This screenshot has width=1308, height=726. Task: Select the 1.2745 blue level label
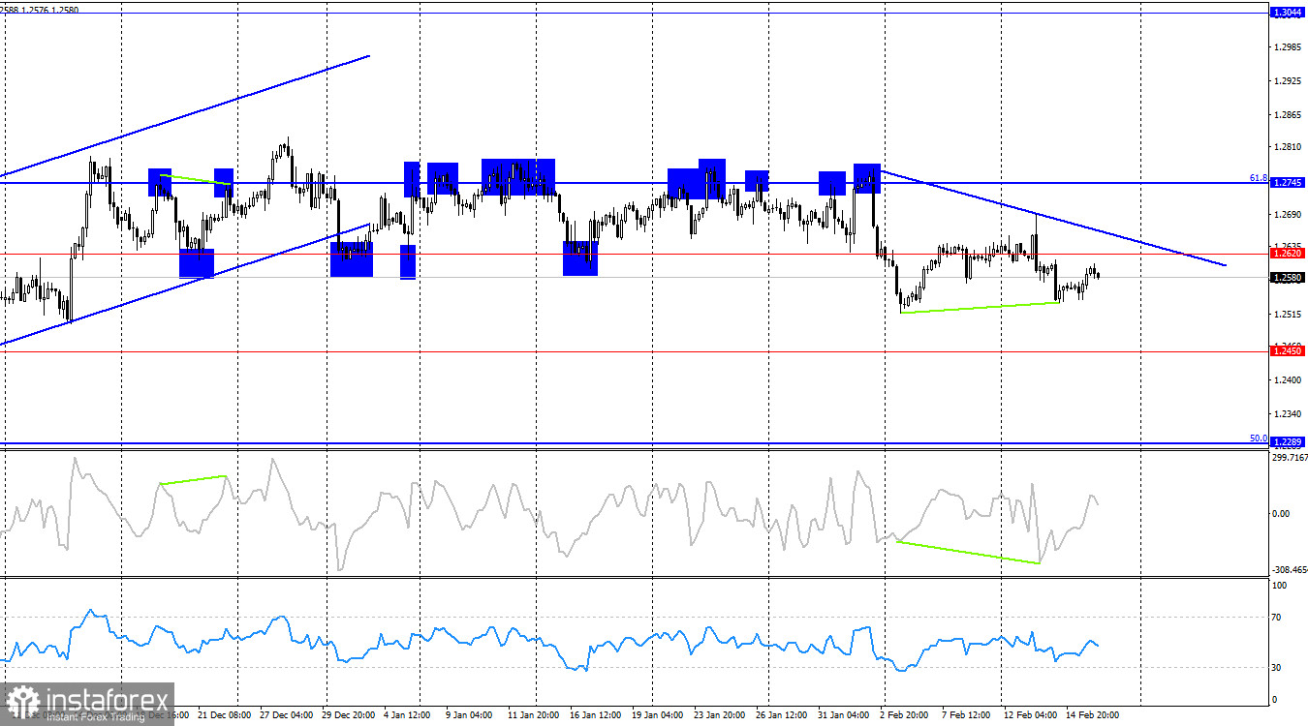[x=1289, y=182]
